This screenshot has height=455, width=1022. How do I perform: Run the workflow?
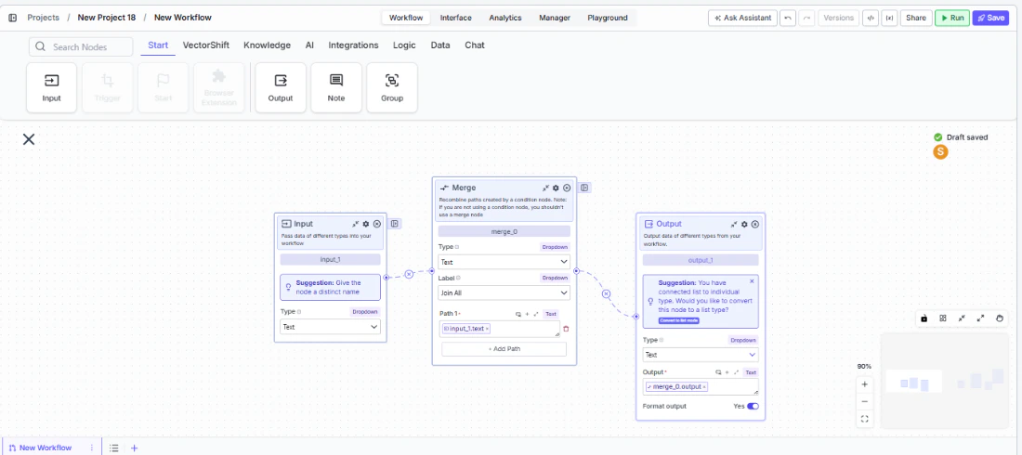[952, 18]
